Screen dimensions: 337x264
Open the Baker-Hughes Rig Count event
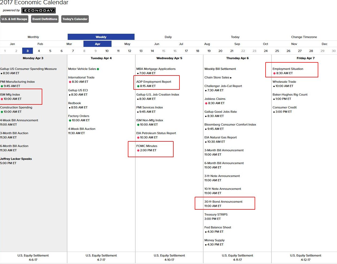(290, 95)
